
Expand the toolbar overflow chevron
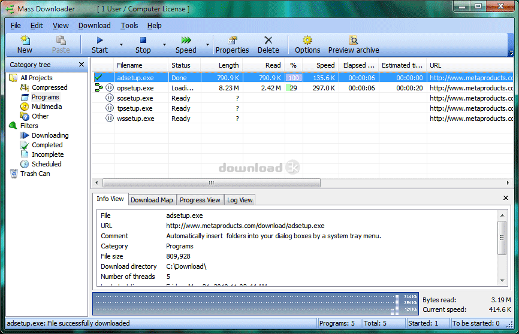coord(511,53)
